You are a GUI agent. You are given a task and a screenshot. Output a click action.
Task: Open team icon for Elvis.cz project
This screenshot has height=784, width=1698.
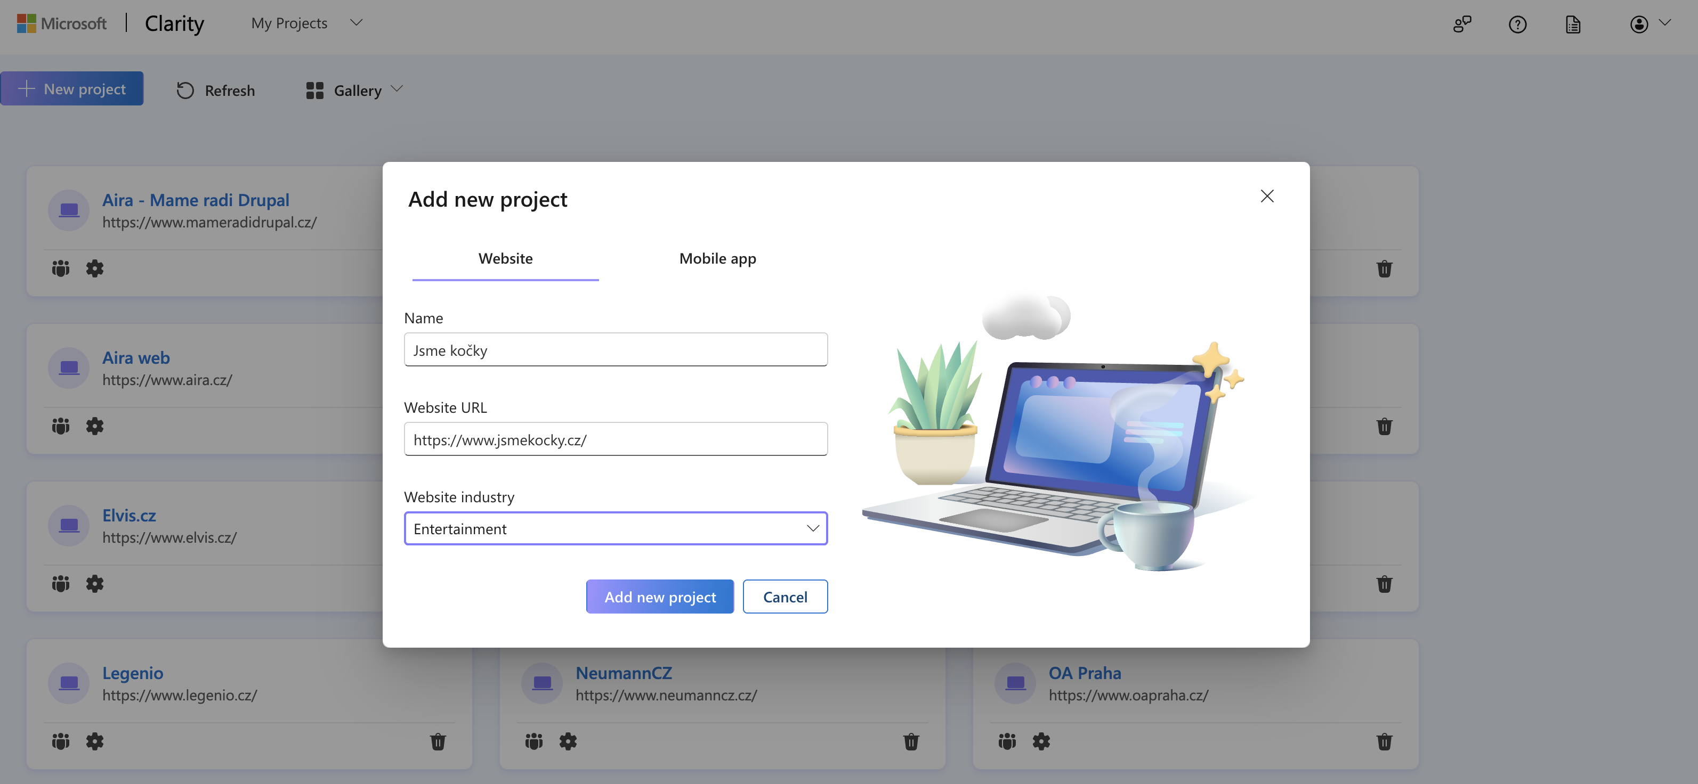click(x=61, y=584)
